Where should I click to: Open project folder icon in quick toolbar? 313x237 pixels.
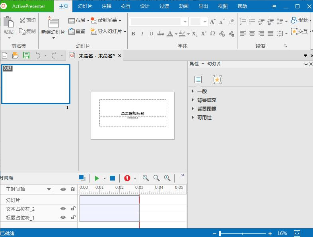pyautogui.click(x=16, y=55)
